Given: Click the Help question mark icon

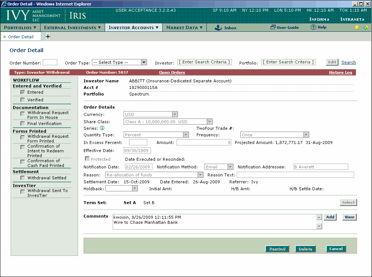Looking at the screenshot, I should click(x=313, y=27).
